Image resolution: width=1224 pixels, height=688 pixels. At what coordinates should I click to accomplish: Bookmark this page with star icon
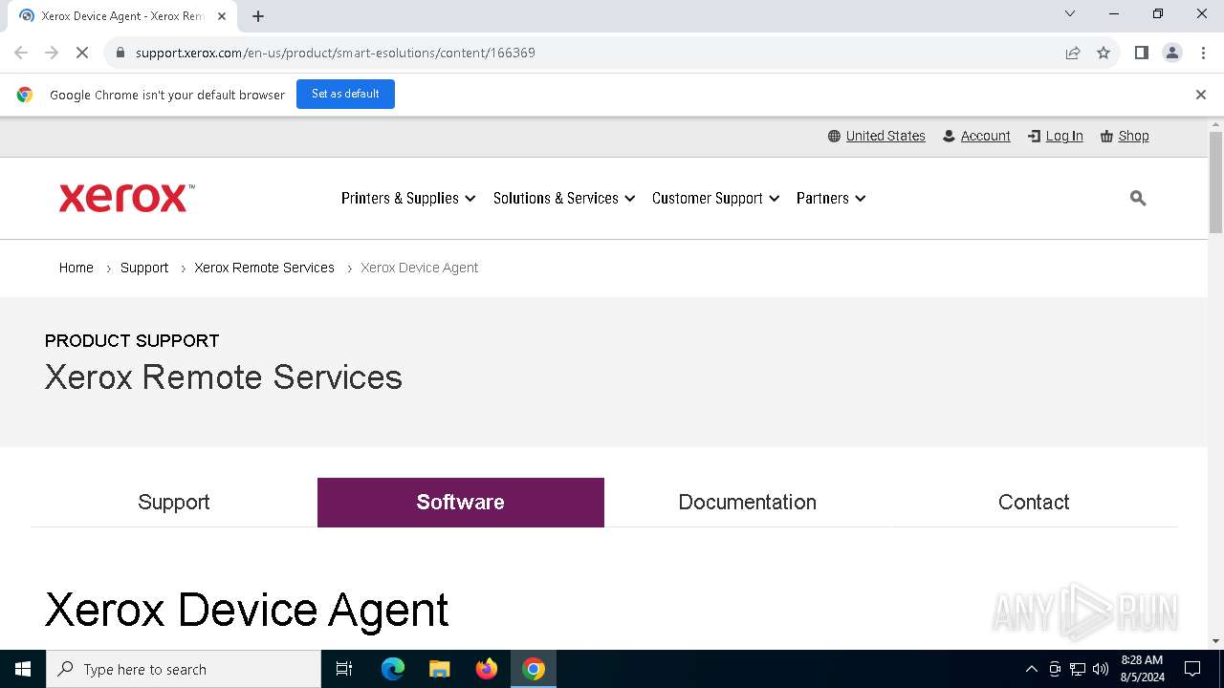coord(1104,53)
